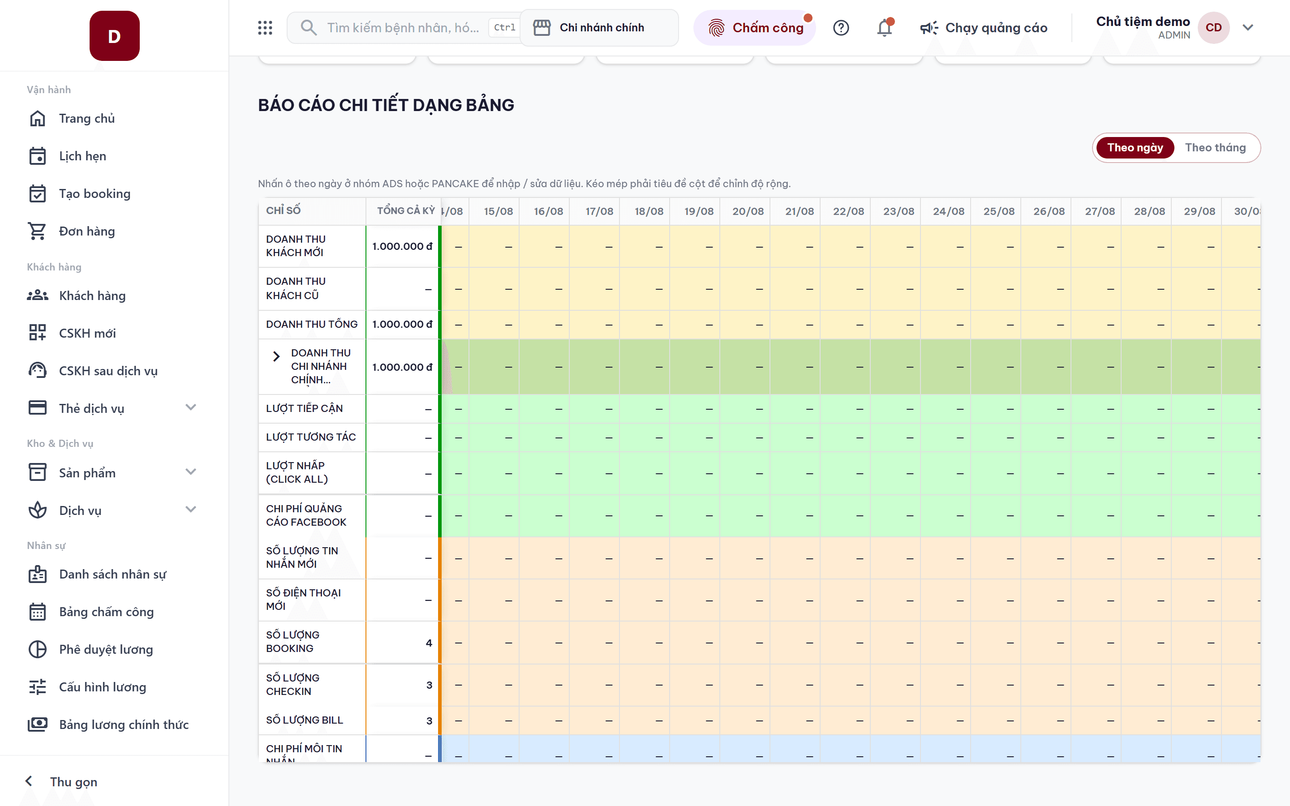Click Số lượng checkin total value 3
The width and height of the screenshot is (1290, 806).
click(x=429, y=685)
